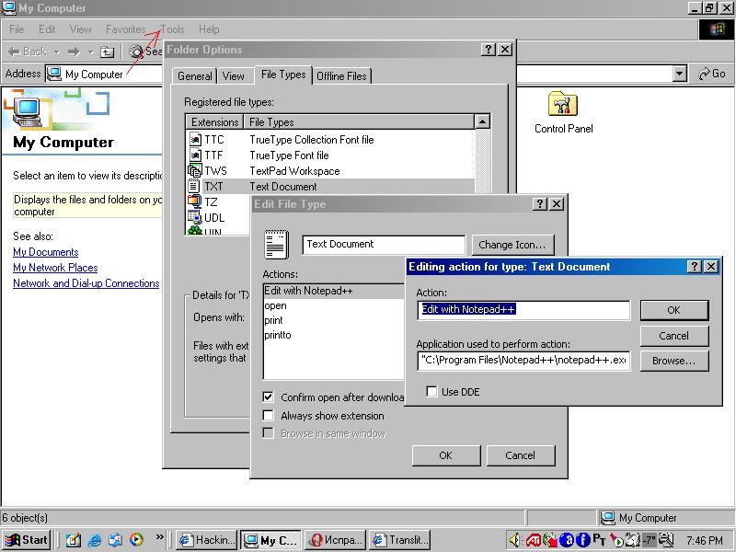Click the help question mark in Editing action dialog
The image size is (736, 552).
[x=695, y=267]
